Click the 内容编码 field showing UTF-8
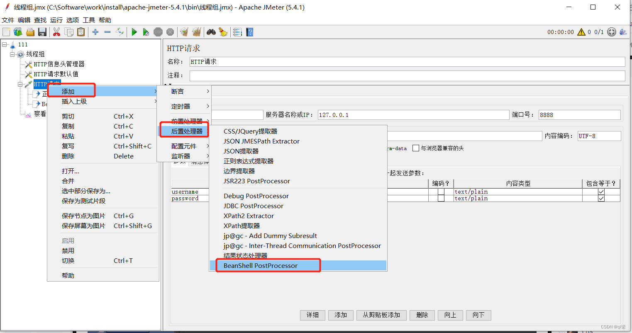The image size is (632, 333). click(x=599, y=136)
